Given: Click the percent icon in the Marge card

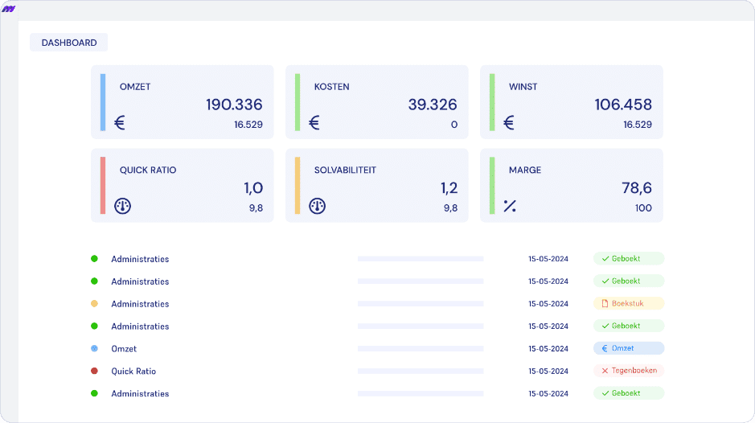Looking at the screenshot, I should pyautogui.click(x=509, y=207).
